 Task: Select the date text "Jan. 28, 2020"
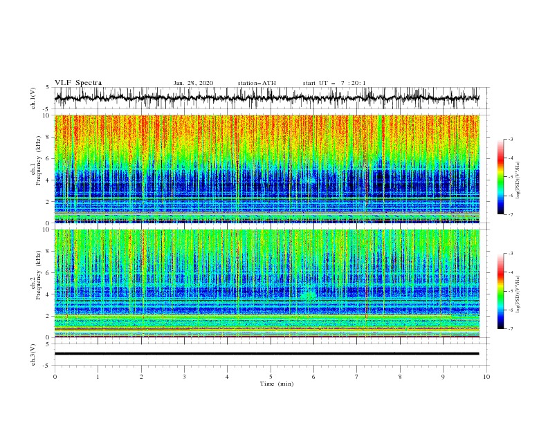(x=193, y=83)
